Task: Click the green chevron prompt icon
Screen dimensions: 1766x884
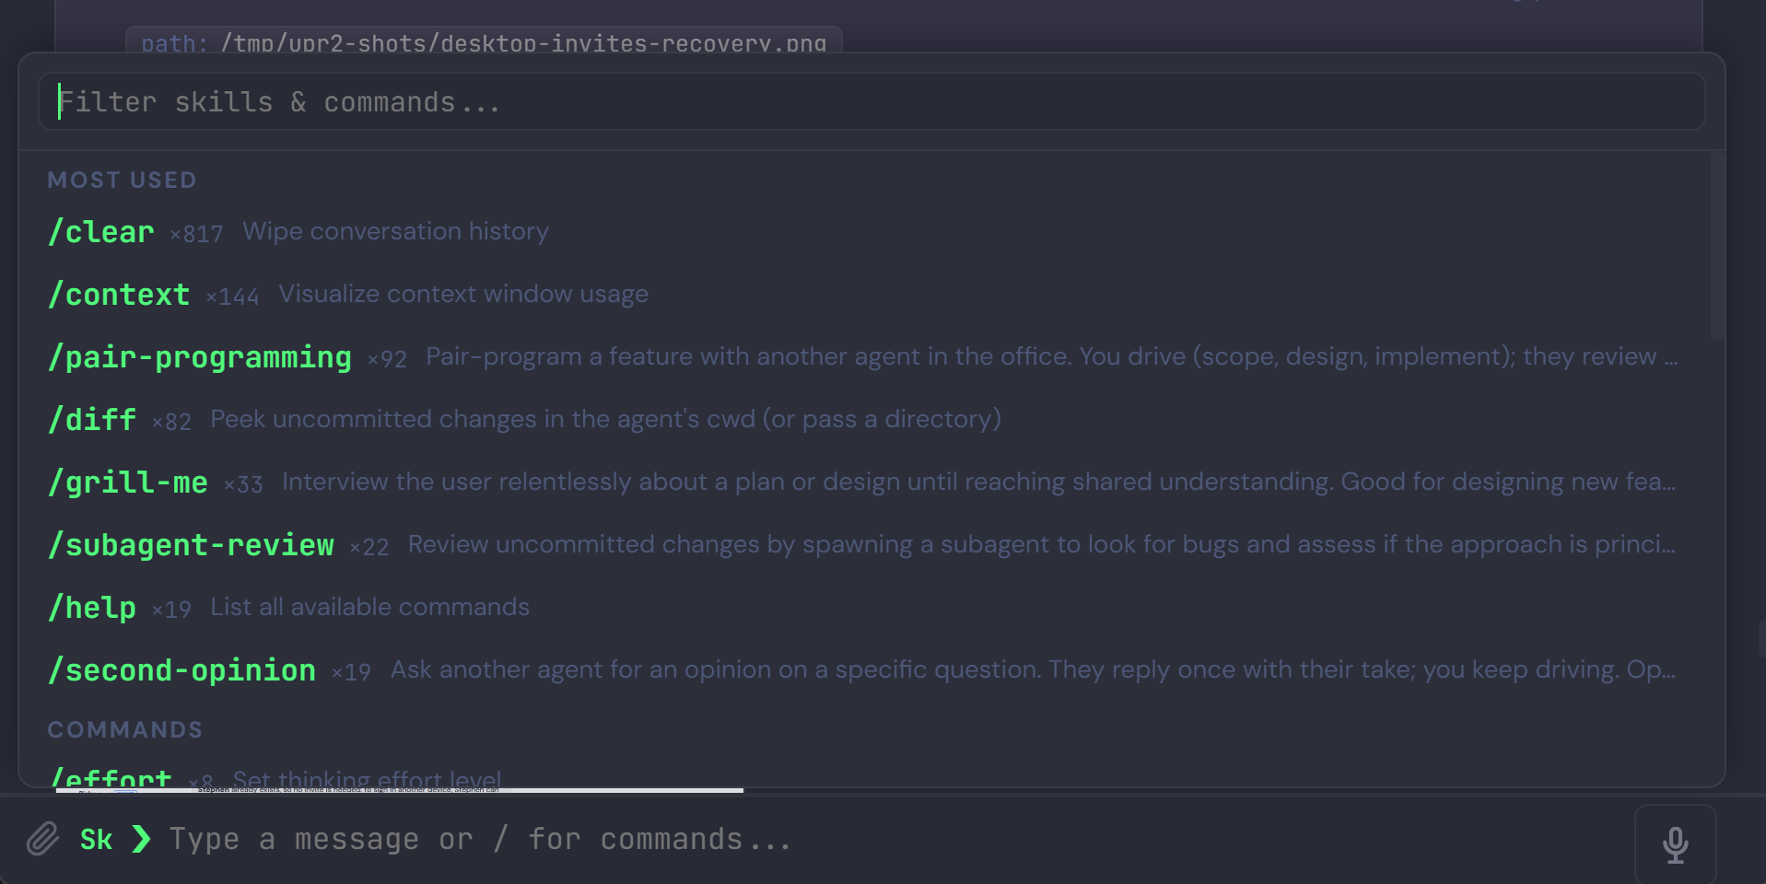Action: coord(141,839)
